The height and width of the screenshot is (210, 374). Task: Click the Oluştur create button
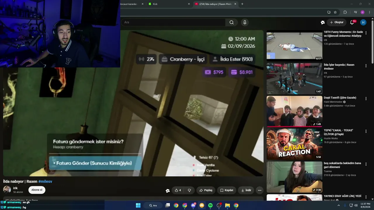pyautogui.click(x=337, y=22)
